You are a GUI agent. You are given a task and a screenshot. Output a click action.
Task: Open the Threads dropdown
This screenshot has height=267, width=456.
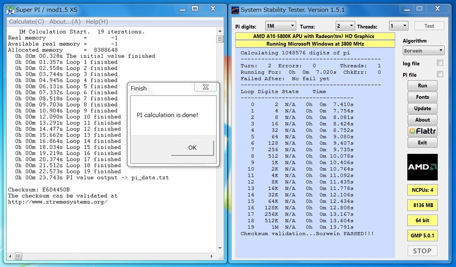(399, 26)
